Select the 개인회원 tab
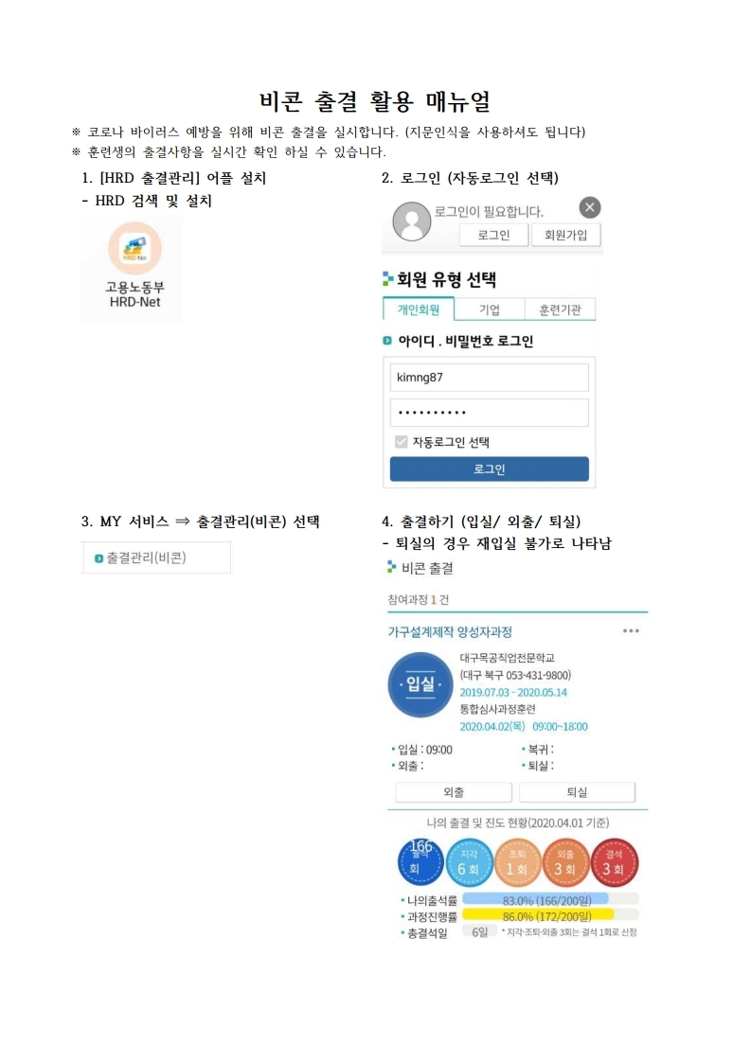This screenshot has width=751, height=1061. tap(419, 309)
